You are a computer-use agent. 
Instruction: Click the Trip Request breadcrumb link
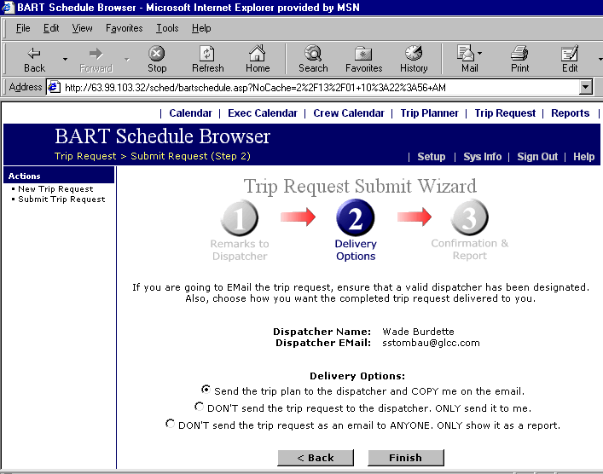click(85, 156)
